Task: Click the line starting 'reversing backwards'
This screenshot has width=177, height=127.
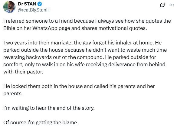Action: point(80,57)
